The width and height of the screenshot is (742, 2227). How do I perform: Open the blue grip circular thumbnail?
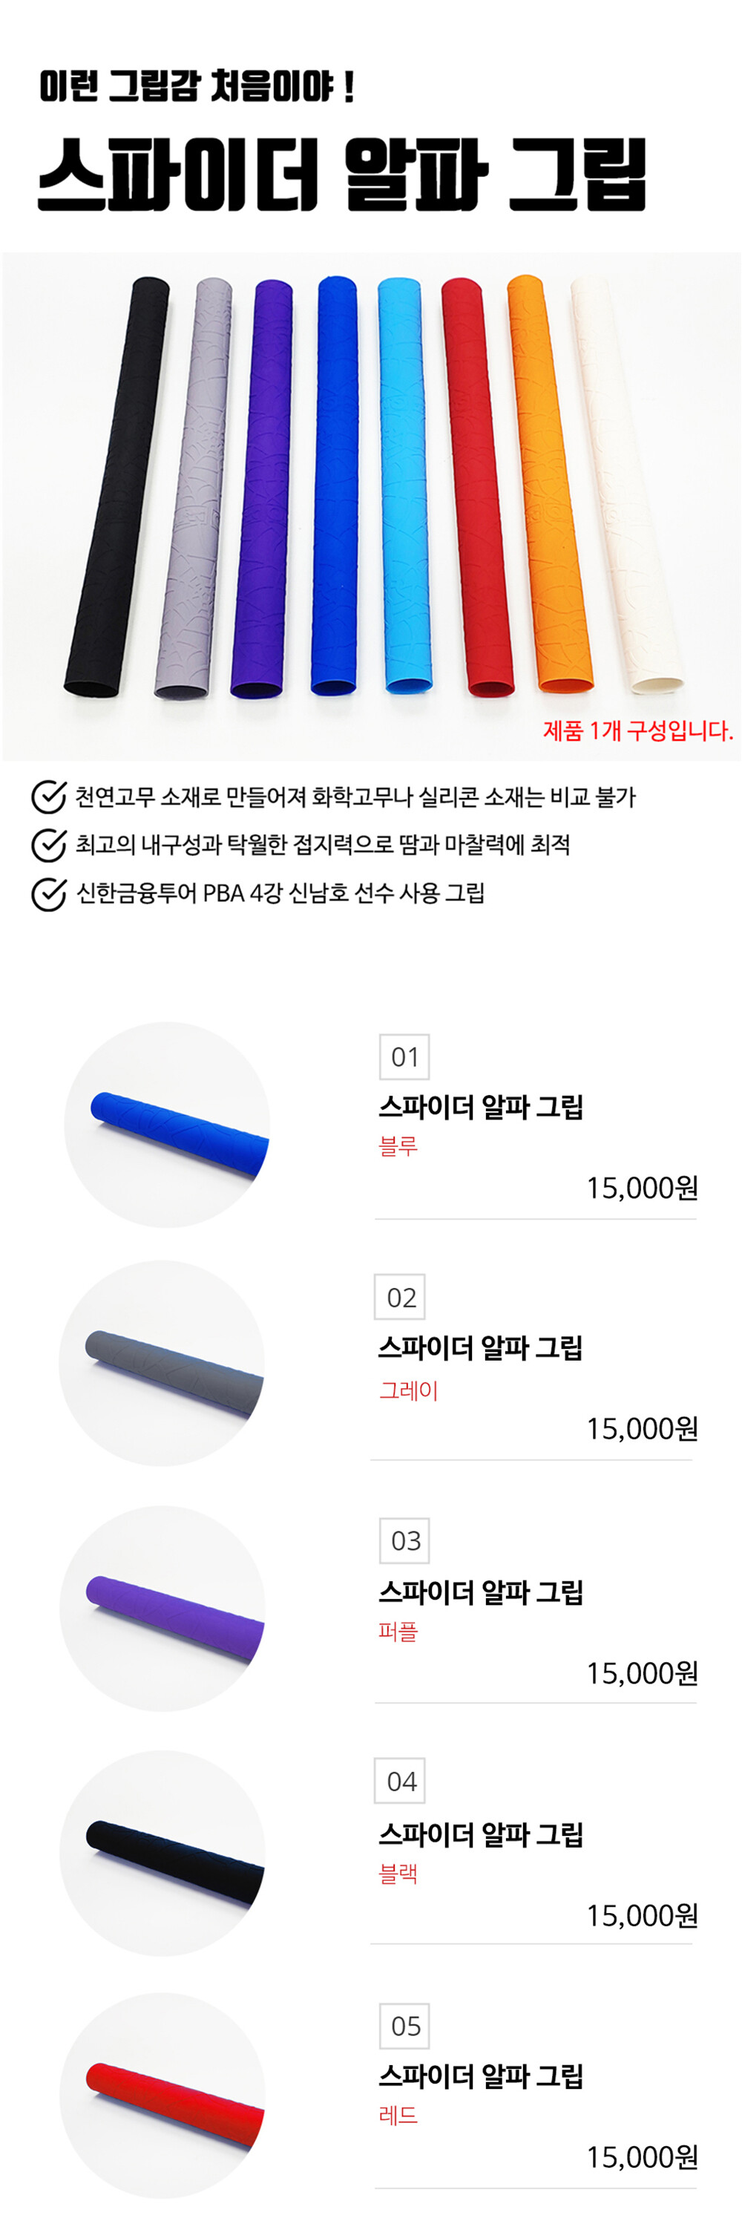(x=167, y=1124)
